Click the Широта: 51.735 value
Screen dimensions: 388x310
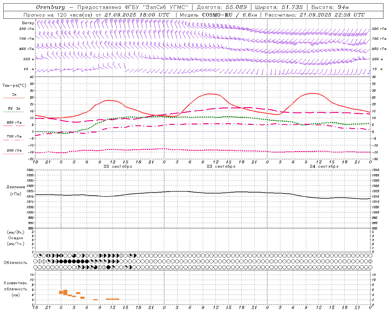[x=279, y=7]
